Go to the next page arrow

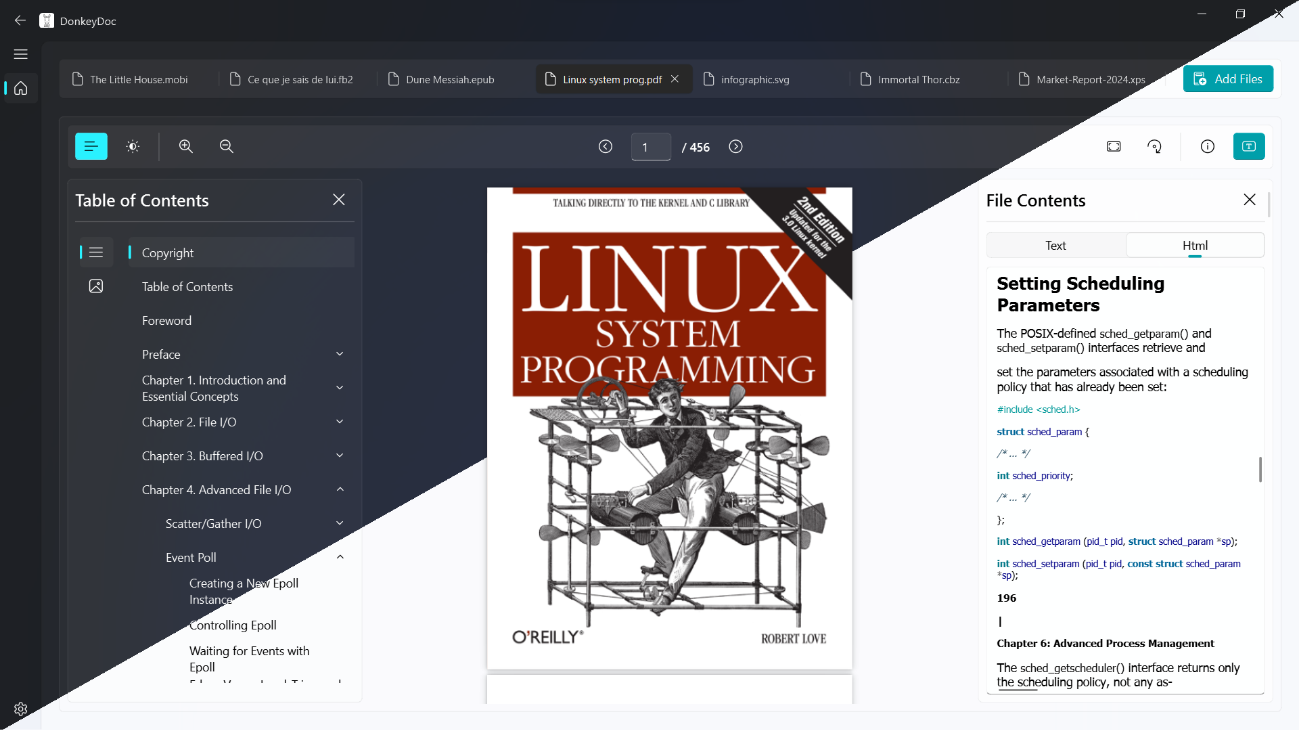(x=735, y=147)
